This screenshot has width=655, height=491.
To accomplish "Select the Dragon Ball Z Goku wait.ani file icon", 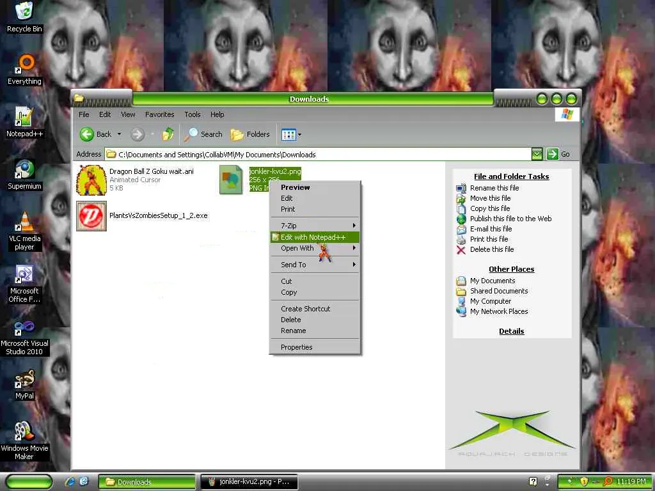I will point(91,180).
